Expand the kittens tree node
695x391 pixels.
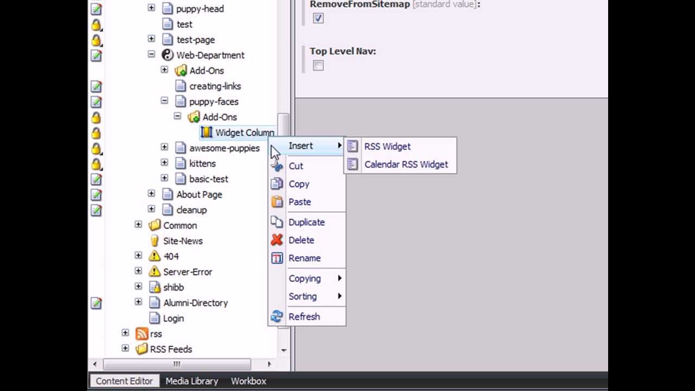pos(165,163)
